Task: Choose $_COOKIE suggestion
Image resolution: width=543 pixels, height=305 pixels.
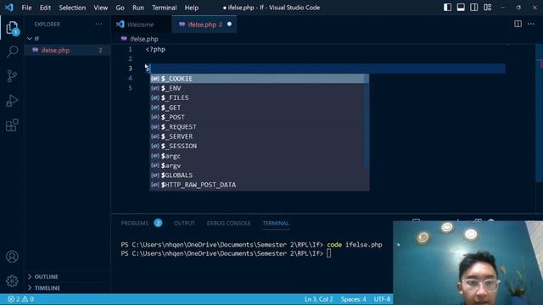Action: click(257, 79)
